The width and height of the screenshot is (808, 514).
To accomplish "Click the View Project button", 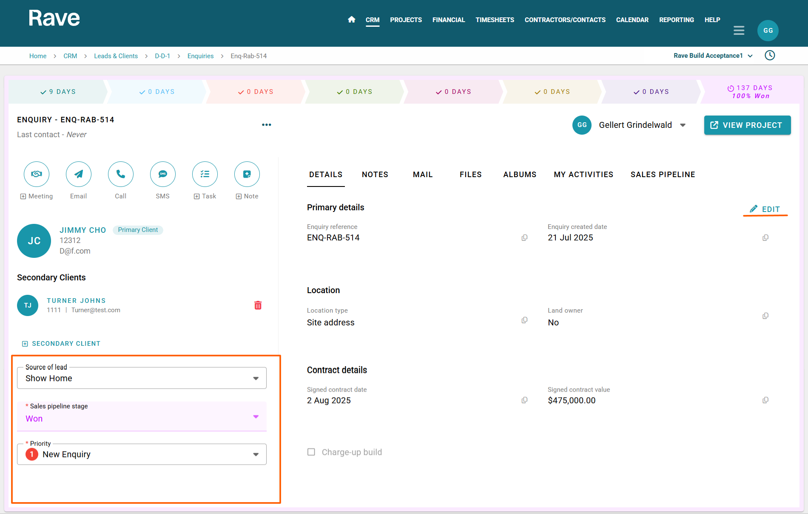I will [x=747, y=125].
